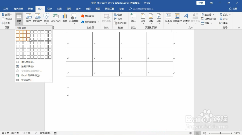Switch to the Design (设计) tab

(49, 9)
